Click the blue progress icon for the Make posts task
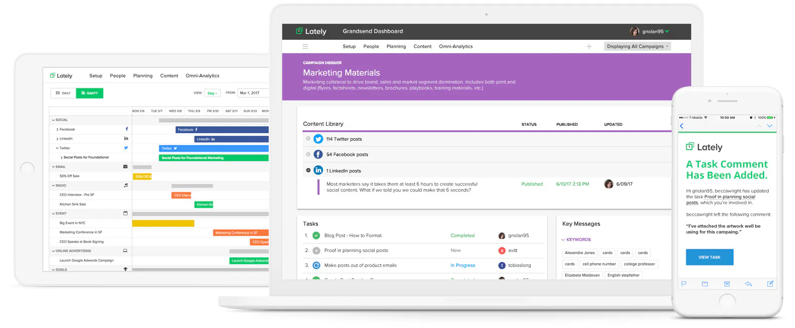Image resolution: width=795 pixels, height=328 pixels. click(x=316, y=265)
